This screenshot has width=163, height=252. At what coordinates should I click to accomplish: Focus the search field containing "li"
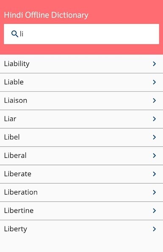[81, 34]
